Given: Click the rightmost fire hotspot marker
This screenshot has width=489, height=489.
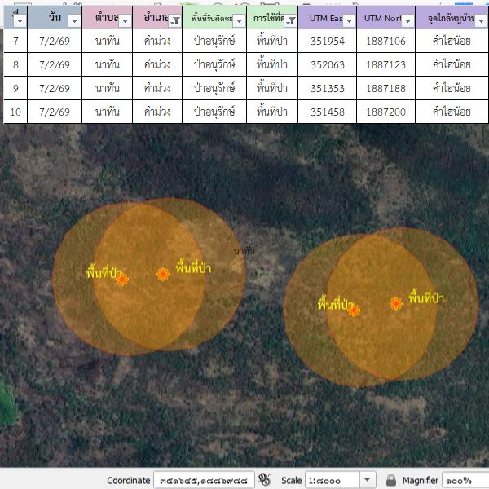Looking at the screenshot, I should 396,304.
